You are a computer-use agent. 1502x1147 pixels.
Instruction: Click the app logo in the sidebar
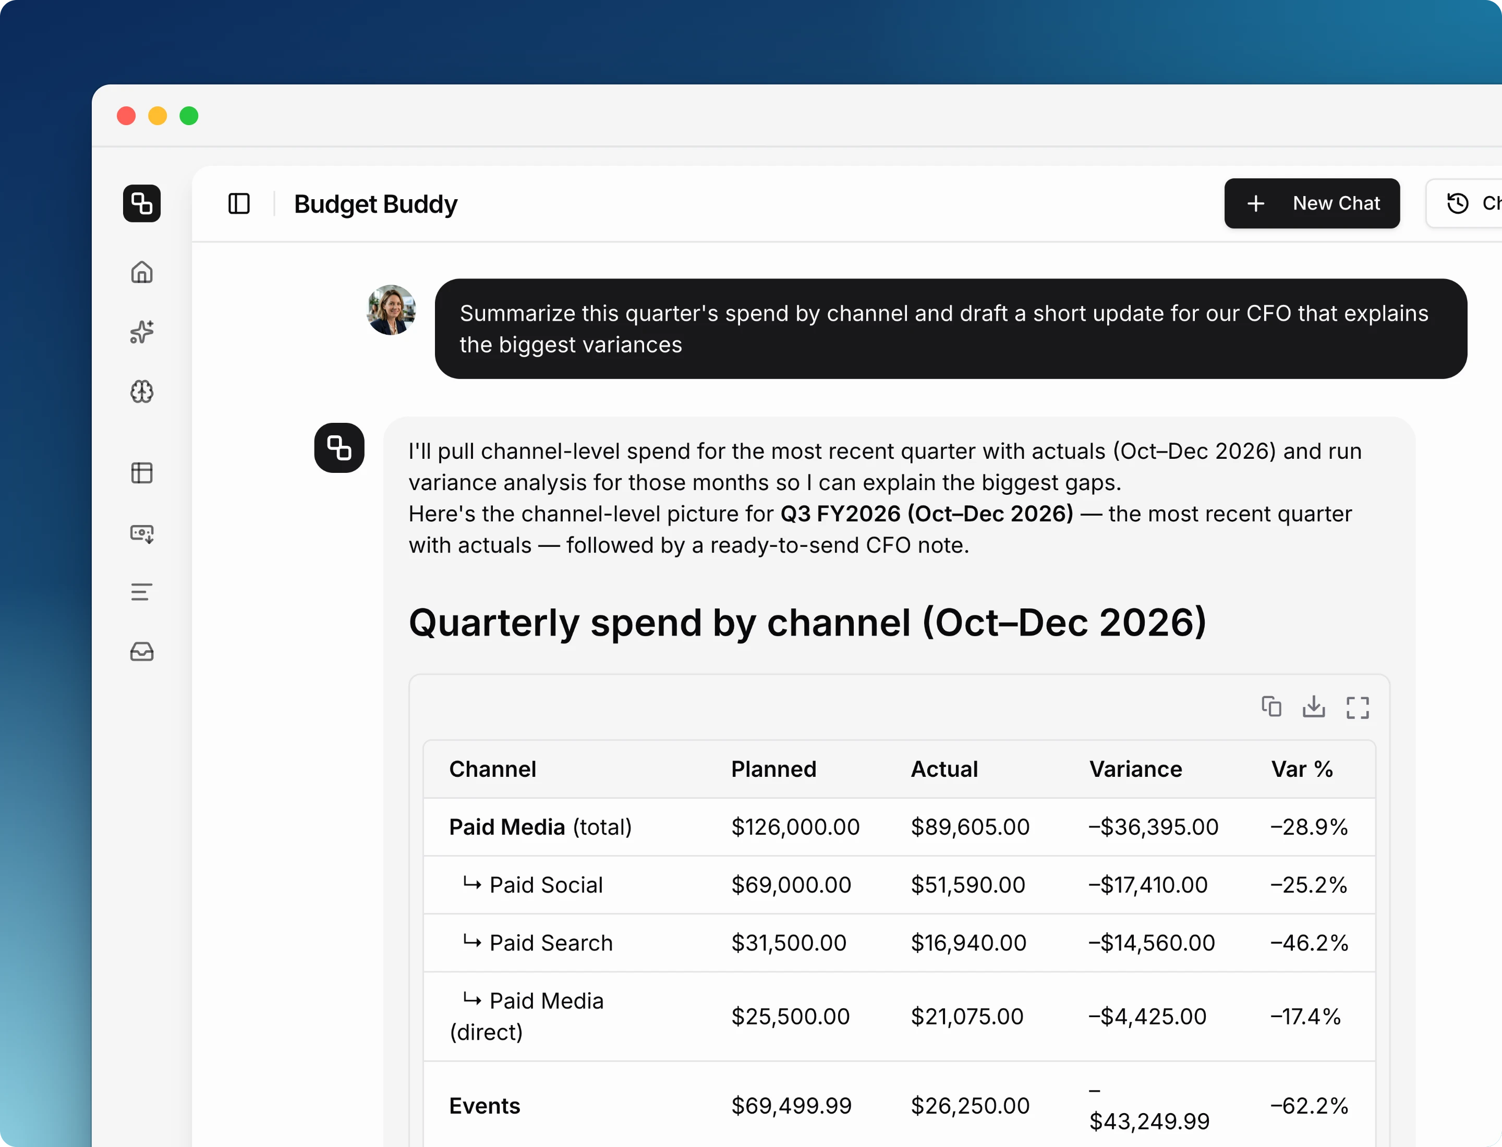coord(141,203)
